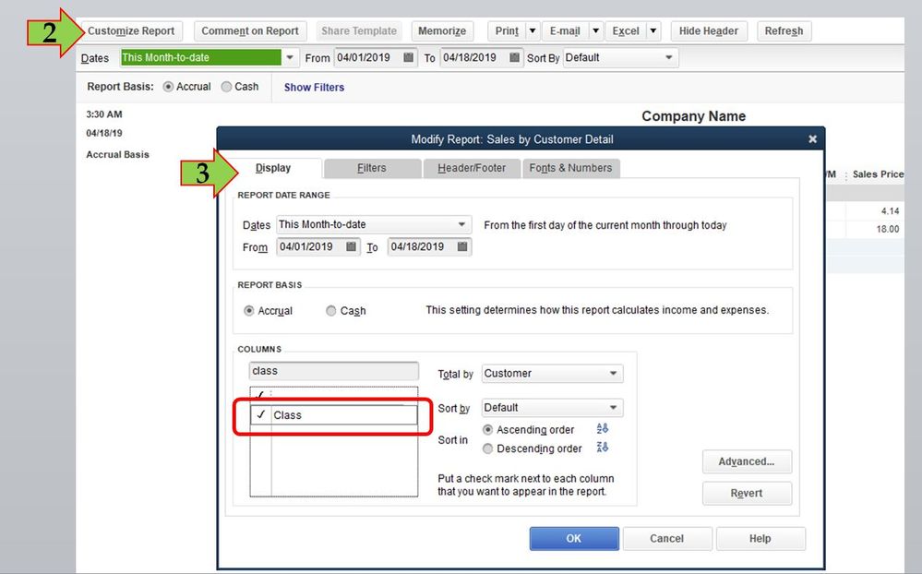Click the 4.14 sales price cell
The image size is (922, 574).
tap(890, 211)
